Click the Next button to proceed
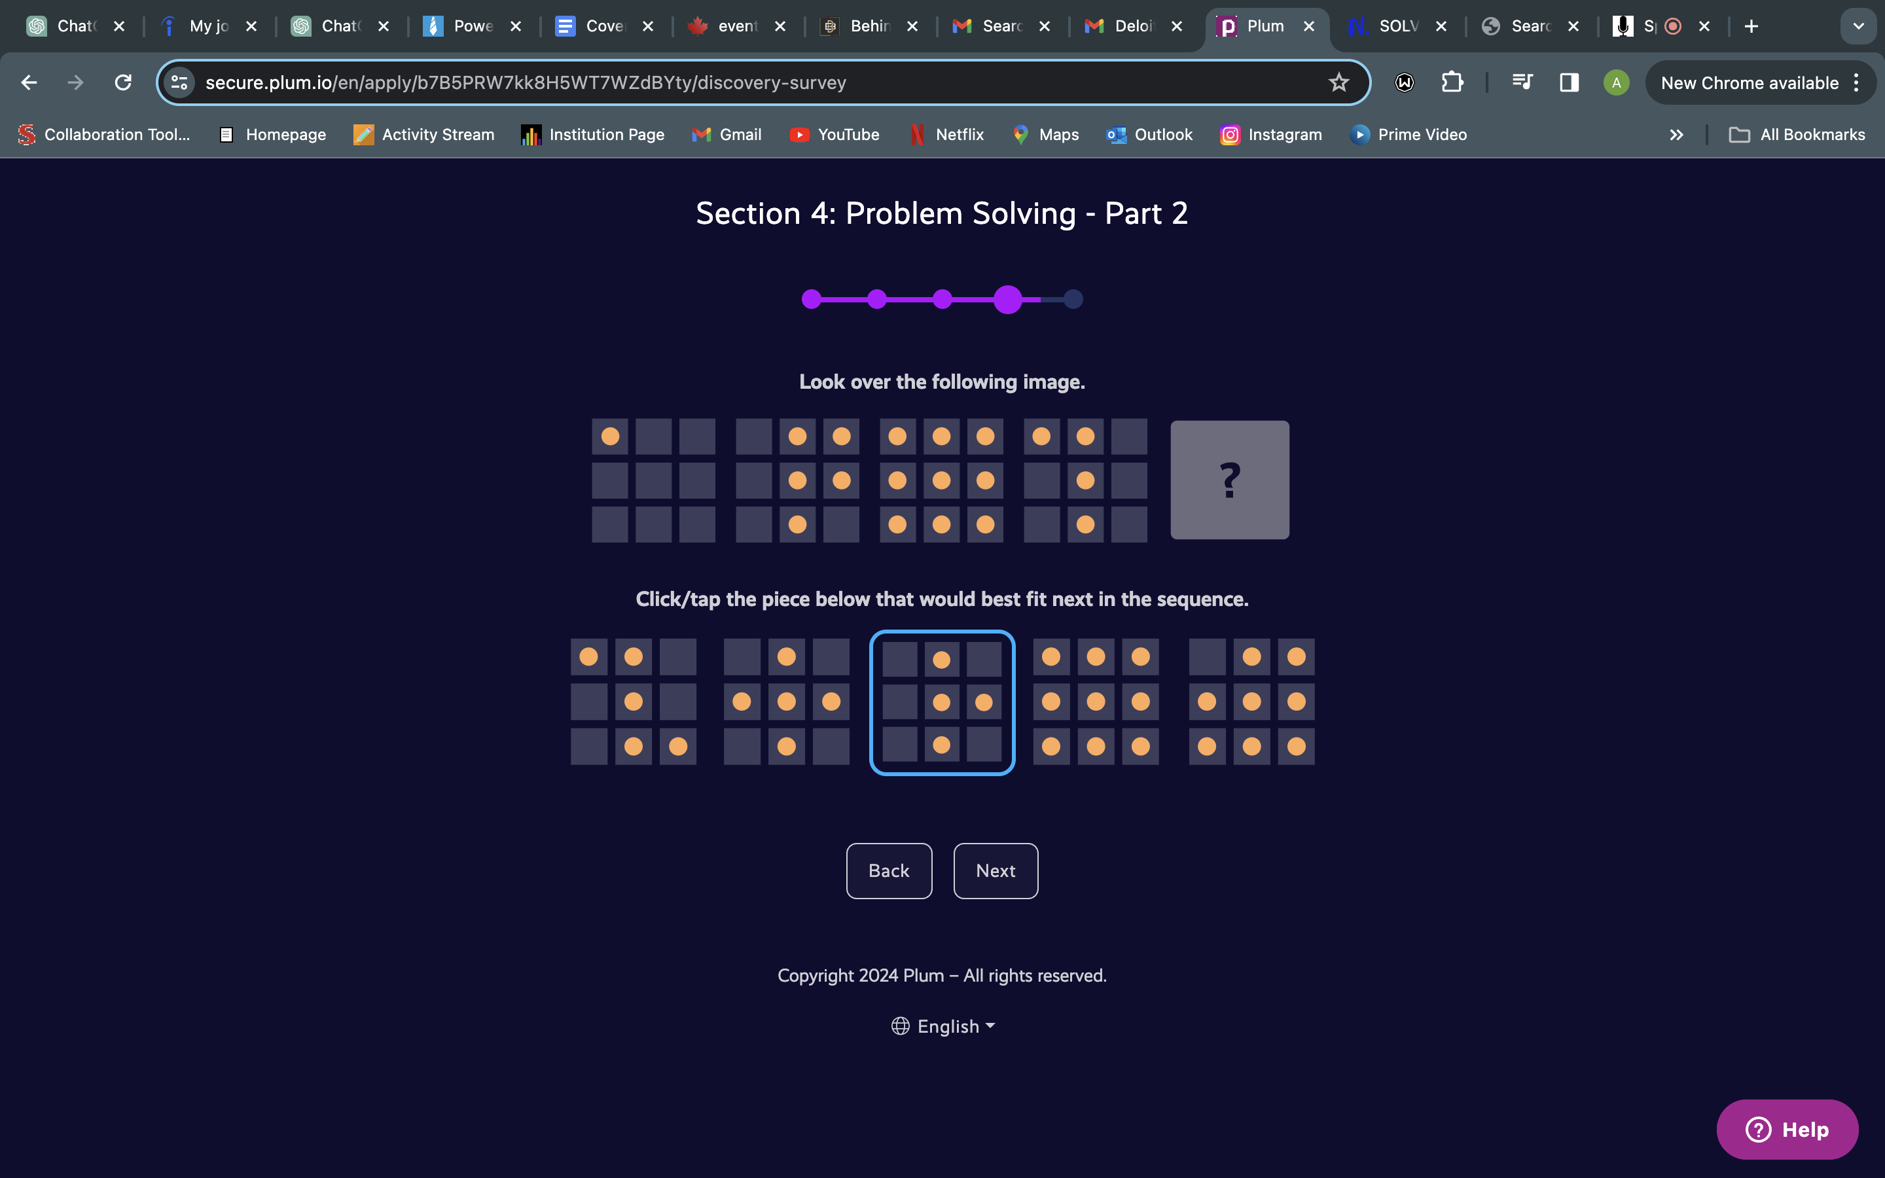 (x=995, y=870)
